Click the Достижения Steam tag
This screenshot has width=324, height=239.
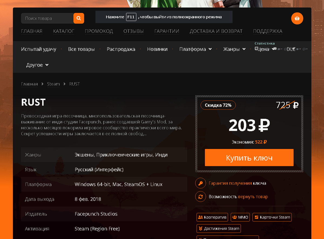(219, 228)
